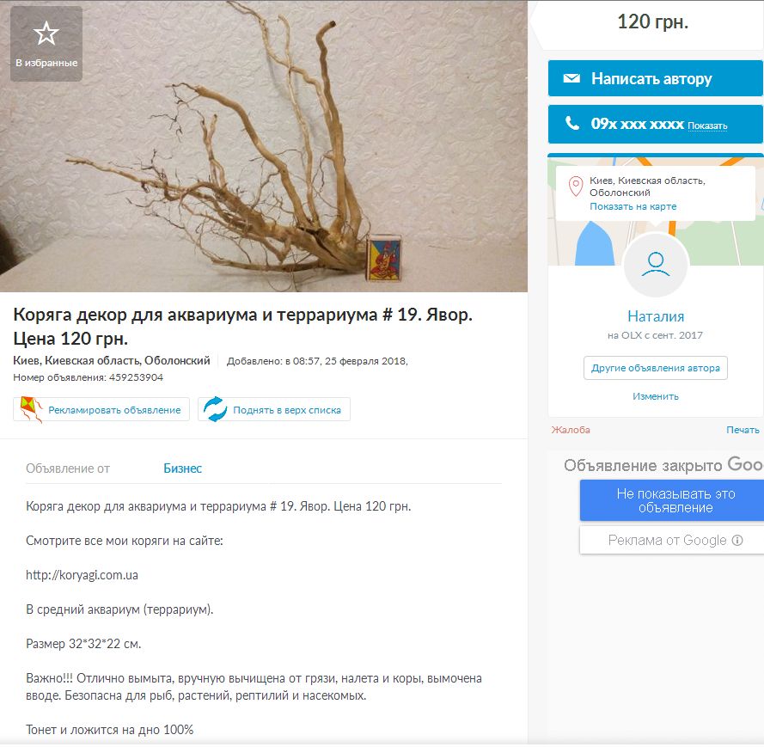Click the star favorites icon
The width and height of the screenshot is (764, 747).
[46, 34]
